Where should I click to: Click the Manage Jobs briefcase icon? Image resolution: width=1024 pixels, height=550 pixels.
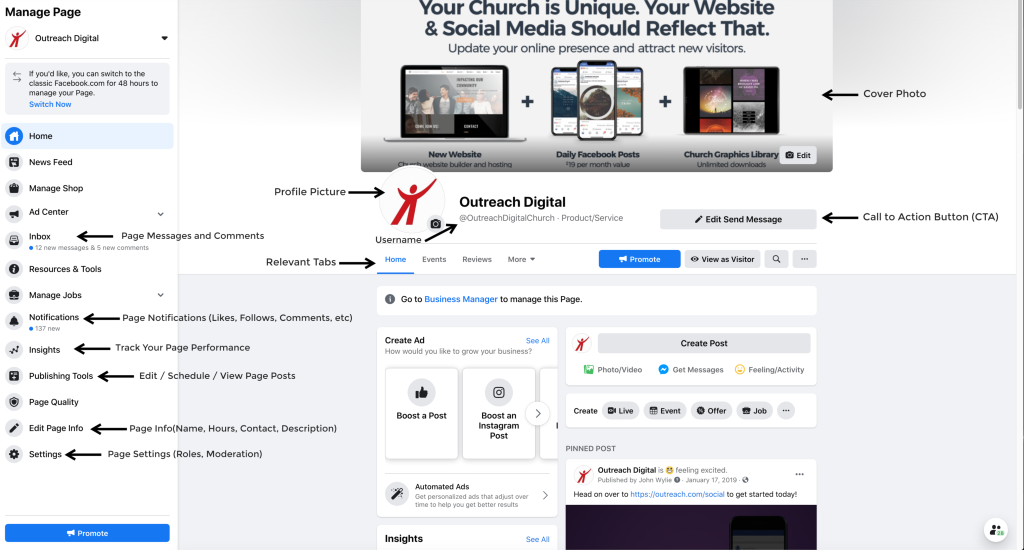pyautogui.click(x=14, y=295)
